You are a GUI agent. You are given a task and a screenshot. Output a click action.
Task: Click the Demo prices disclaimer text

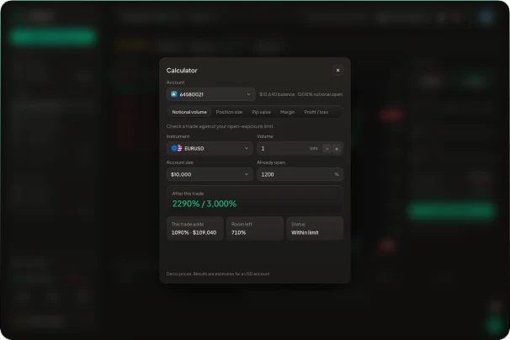218,274
